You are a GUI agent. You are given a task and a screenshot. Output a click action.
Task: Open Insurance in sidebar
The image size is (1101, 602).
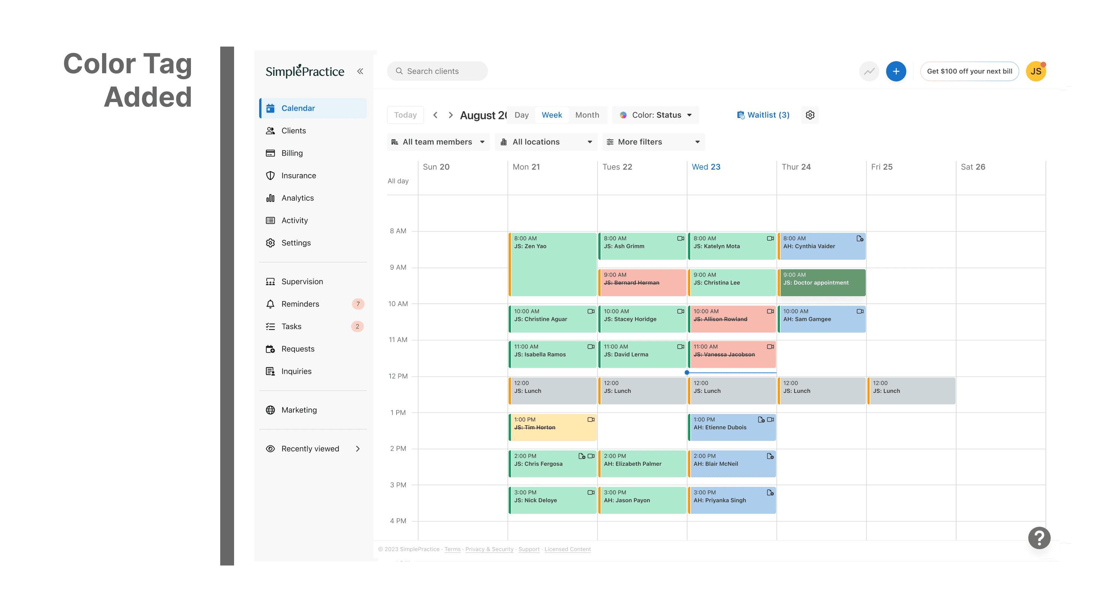298,176
